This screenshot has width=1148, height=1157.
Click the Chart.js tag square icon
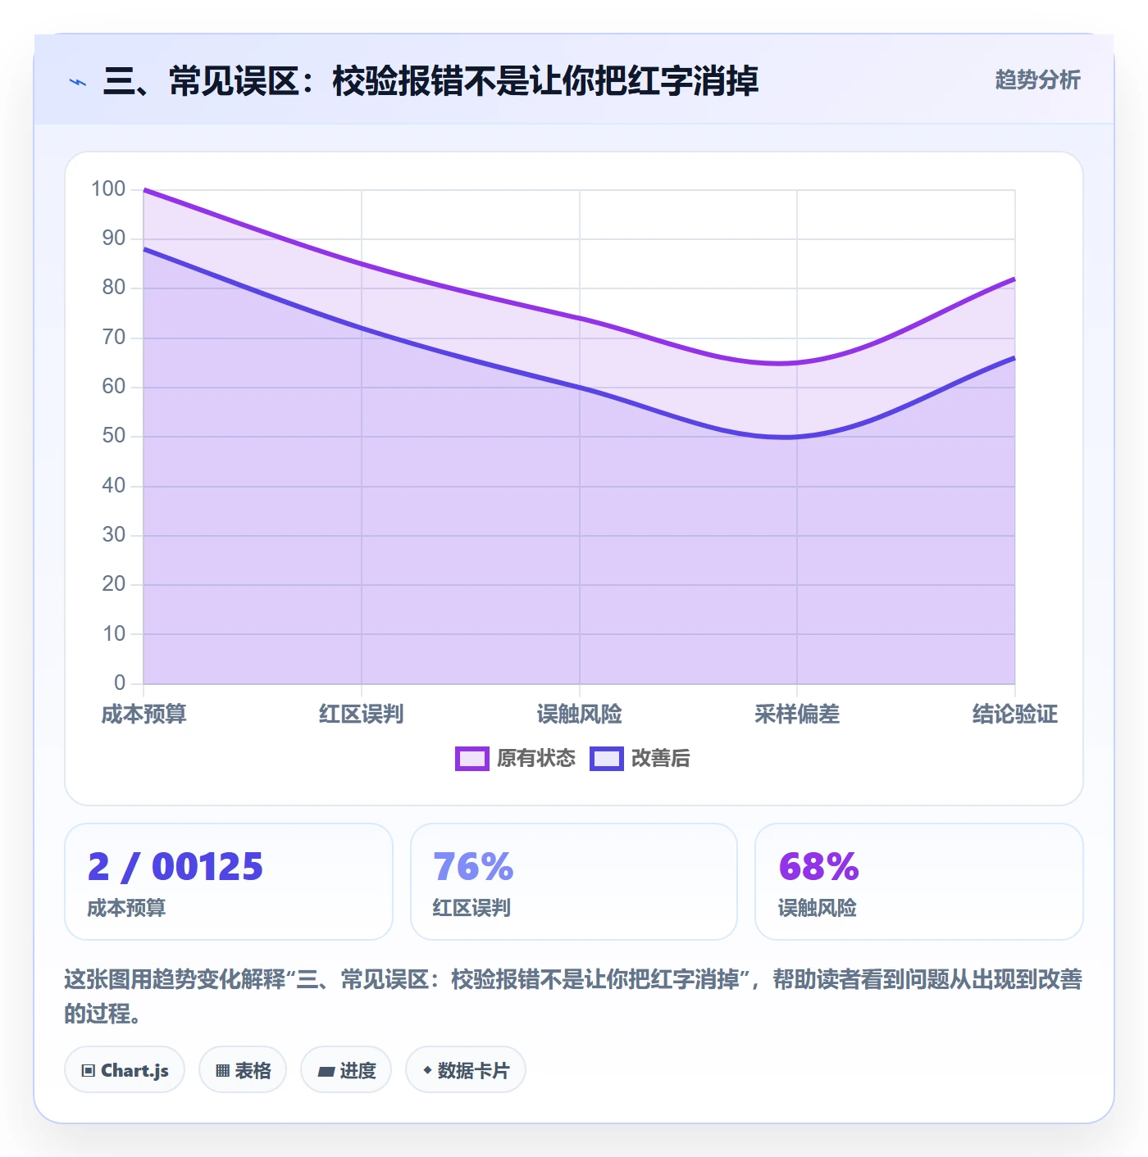click(89, 1071)
